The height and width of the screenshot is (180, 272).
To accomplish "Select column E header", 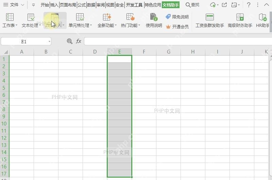I will [x=120, y=52].
